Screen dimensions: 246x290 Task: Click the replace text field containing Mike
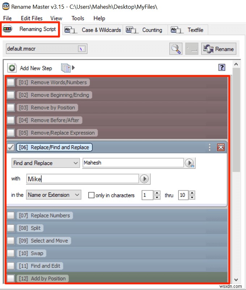click(82, 179)
